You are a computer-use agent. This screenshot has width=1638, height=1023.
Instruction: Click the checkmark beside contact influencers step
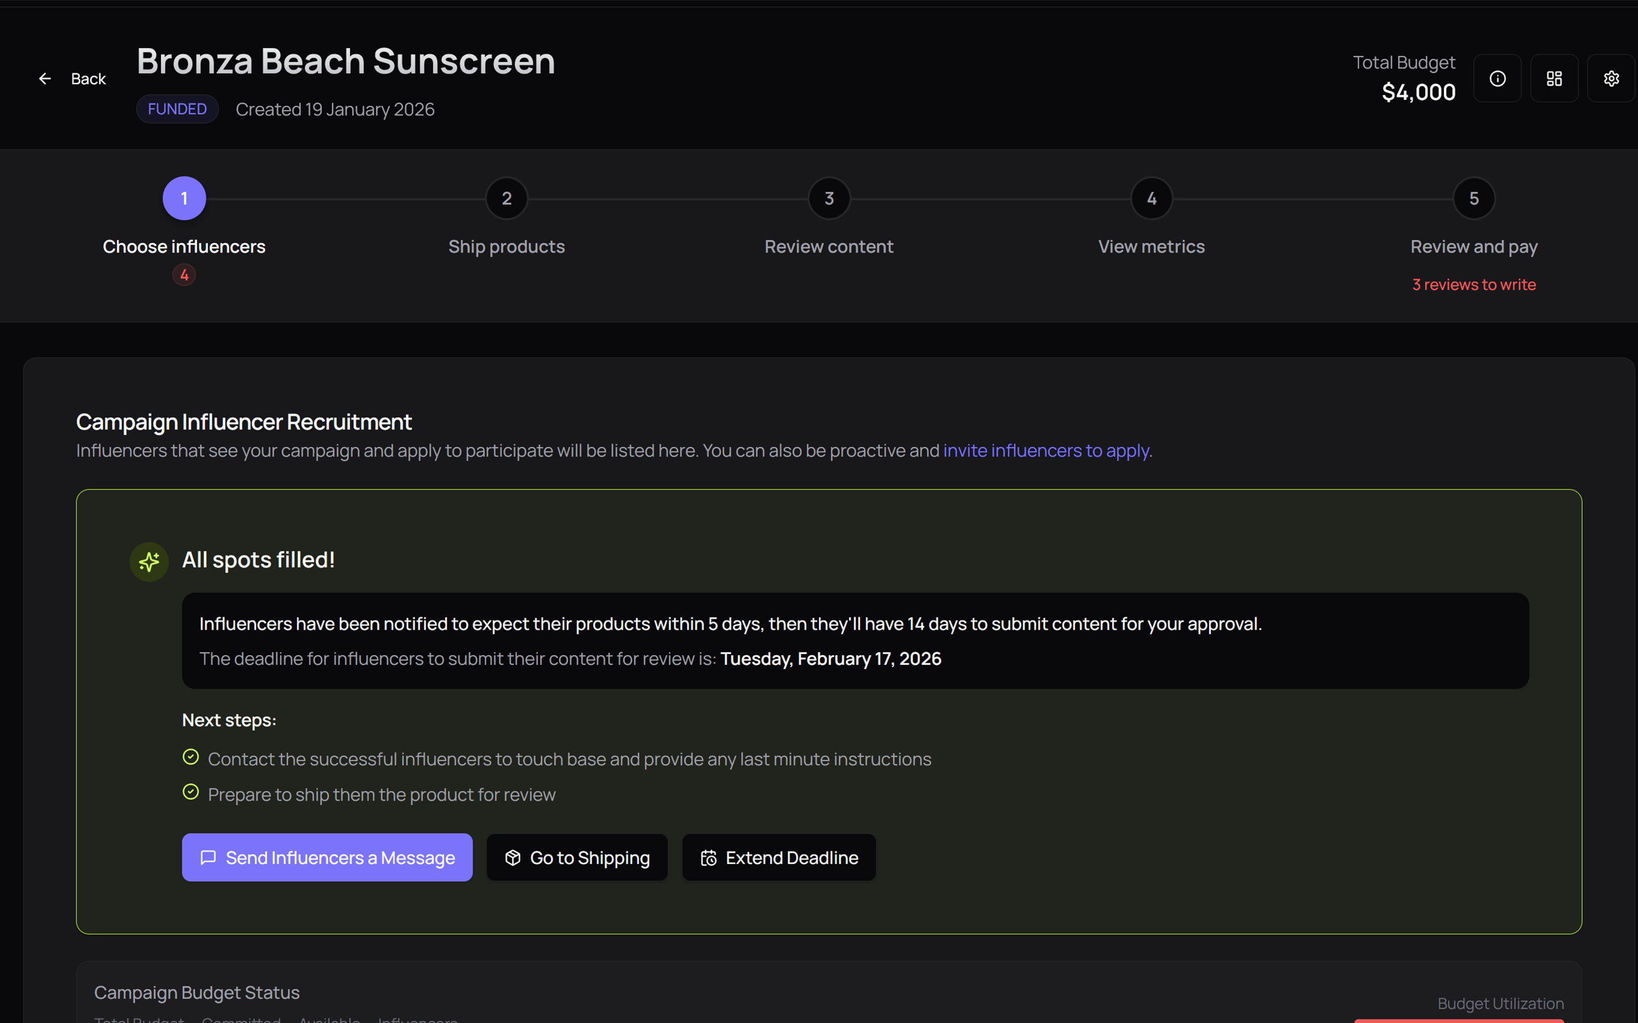(191, 756)
